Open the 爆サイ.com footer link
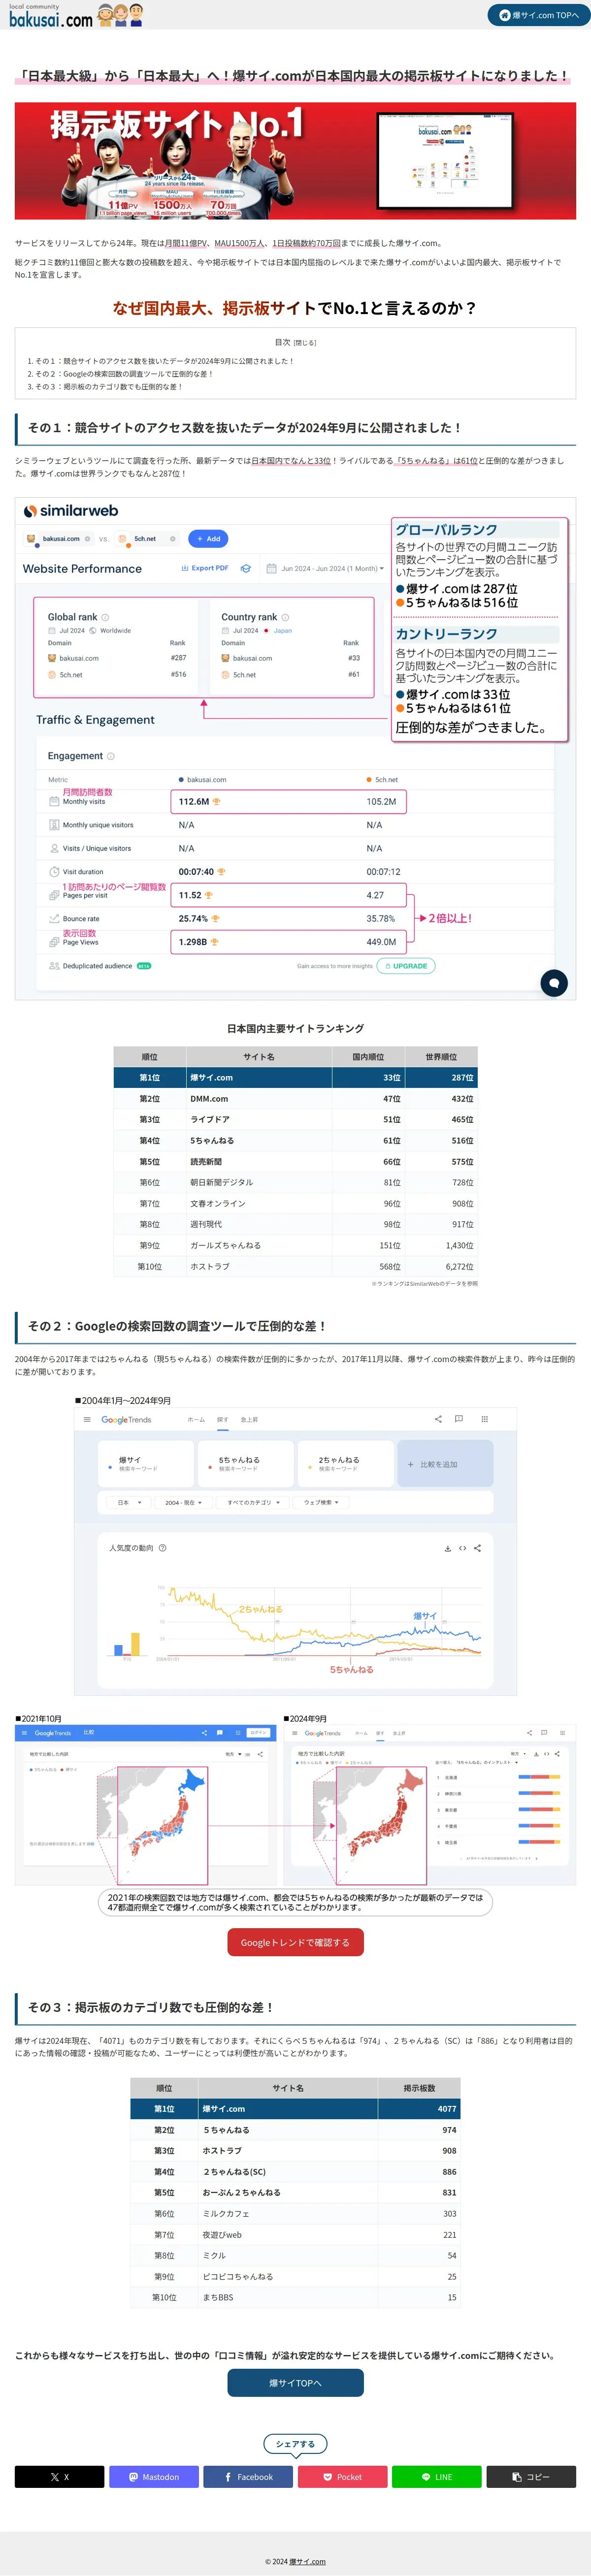Viewport: 591px width, 2576px height. (307, 2561)
